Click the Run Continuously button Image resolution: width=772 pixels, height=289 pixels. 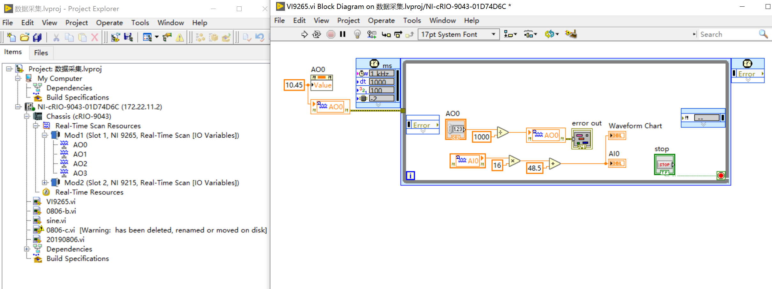point(316,34)
